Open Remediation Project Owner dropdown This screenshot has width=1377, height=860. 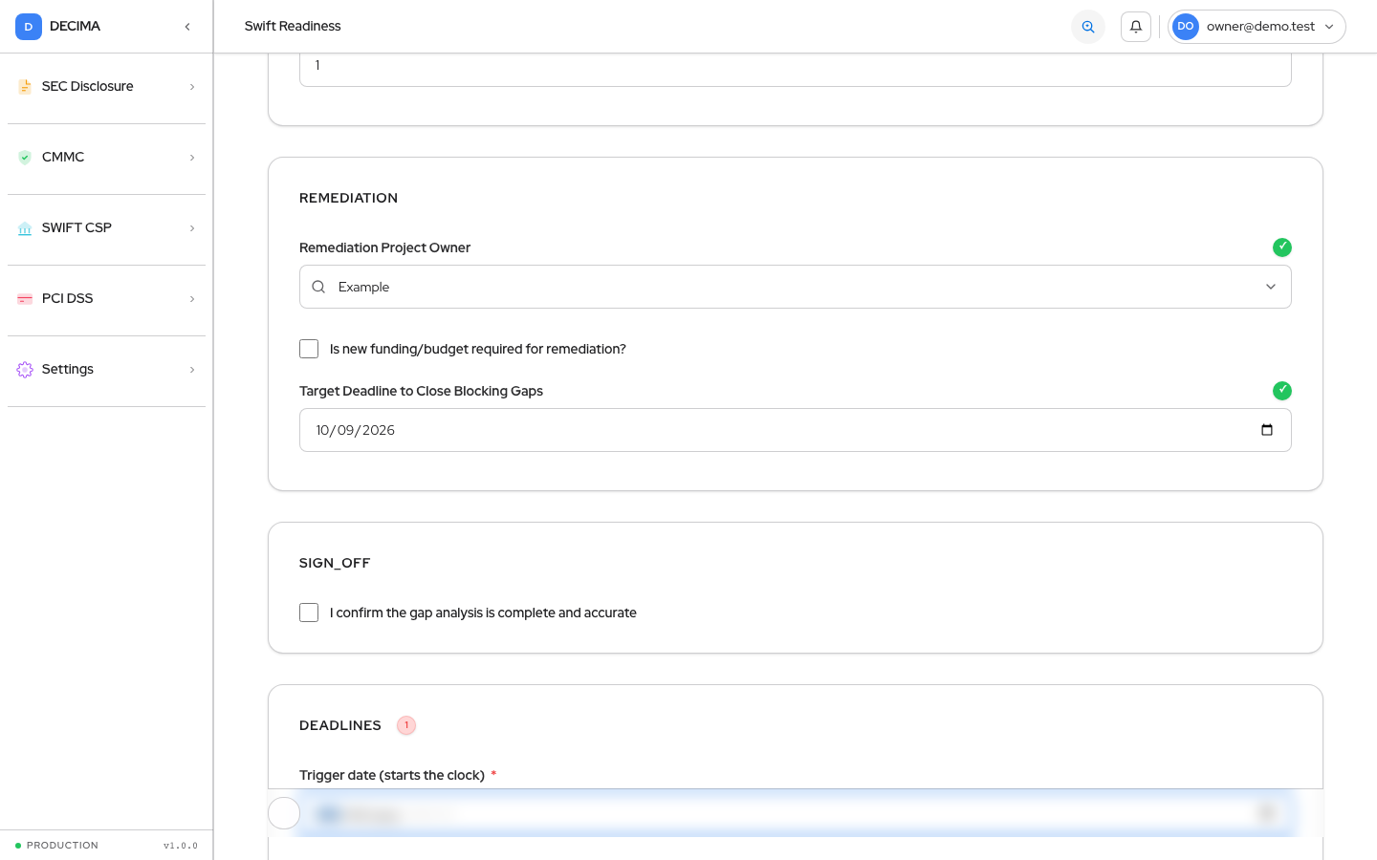point(796,287)
